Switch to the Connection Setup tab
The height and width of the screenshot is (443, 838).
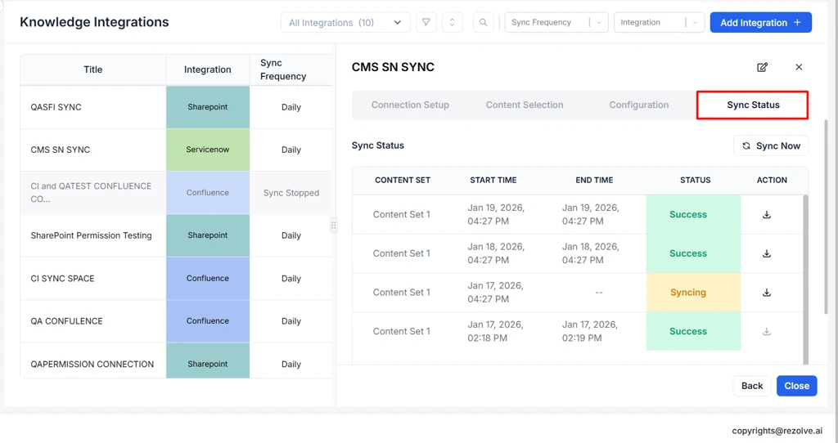pos(410,105)
